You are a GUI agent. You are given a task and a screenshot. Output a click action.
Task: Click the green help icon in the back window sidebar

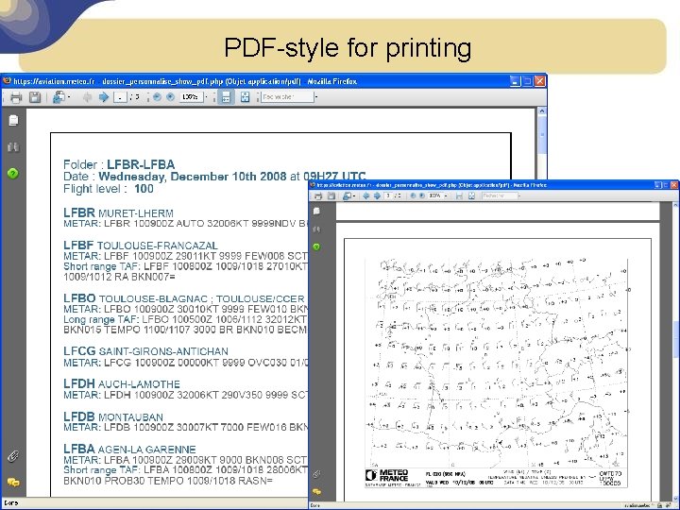[13, 174]
